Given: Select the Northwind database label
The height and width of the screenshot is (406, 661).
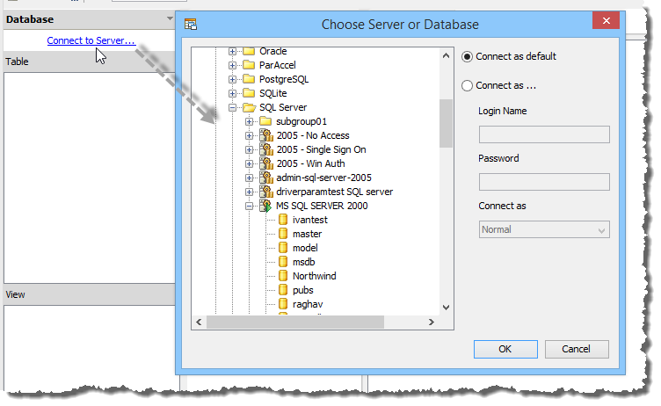Looking at the screenshot, I should pyautogui.click(x=315, y=276).
